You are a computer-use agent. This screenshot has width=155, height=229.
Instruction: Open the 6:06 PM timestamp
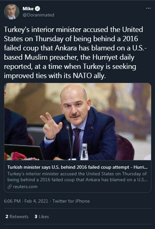pyautogui.click(x=12, y=201)
